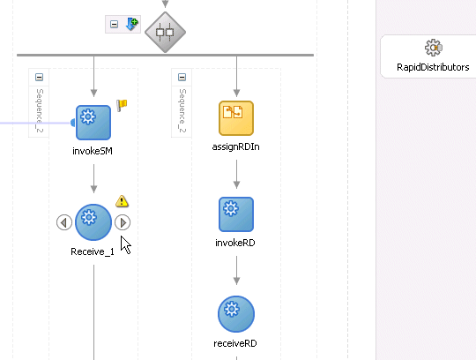The height and width of the screenshot is (360, 476).
Task: Click the left arrow beside Receive_1
Action: pyautogui.click(x=64, y=222)
